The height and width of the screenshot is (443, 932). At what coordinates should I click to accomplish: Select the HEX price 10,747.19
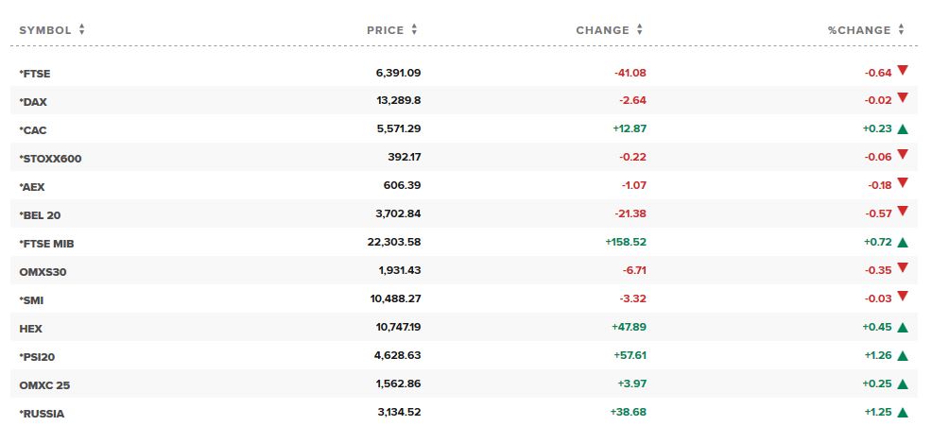click(398, 327)
